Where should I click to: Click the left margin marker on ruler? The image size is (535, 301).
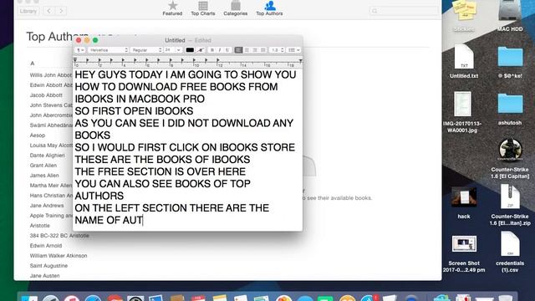click(75, 60)
